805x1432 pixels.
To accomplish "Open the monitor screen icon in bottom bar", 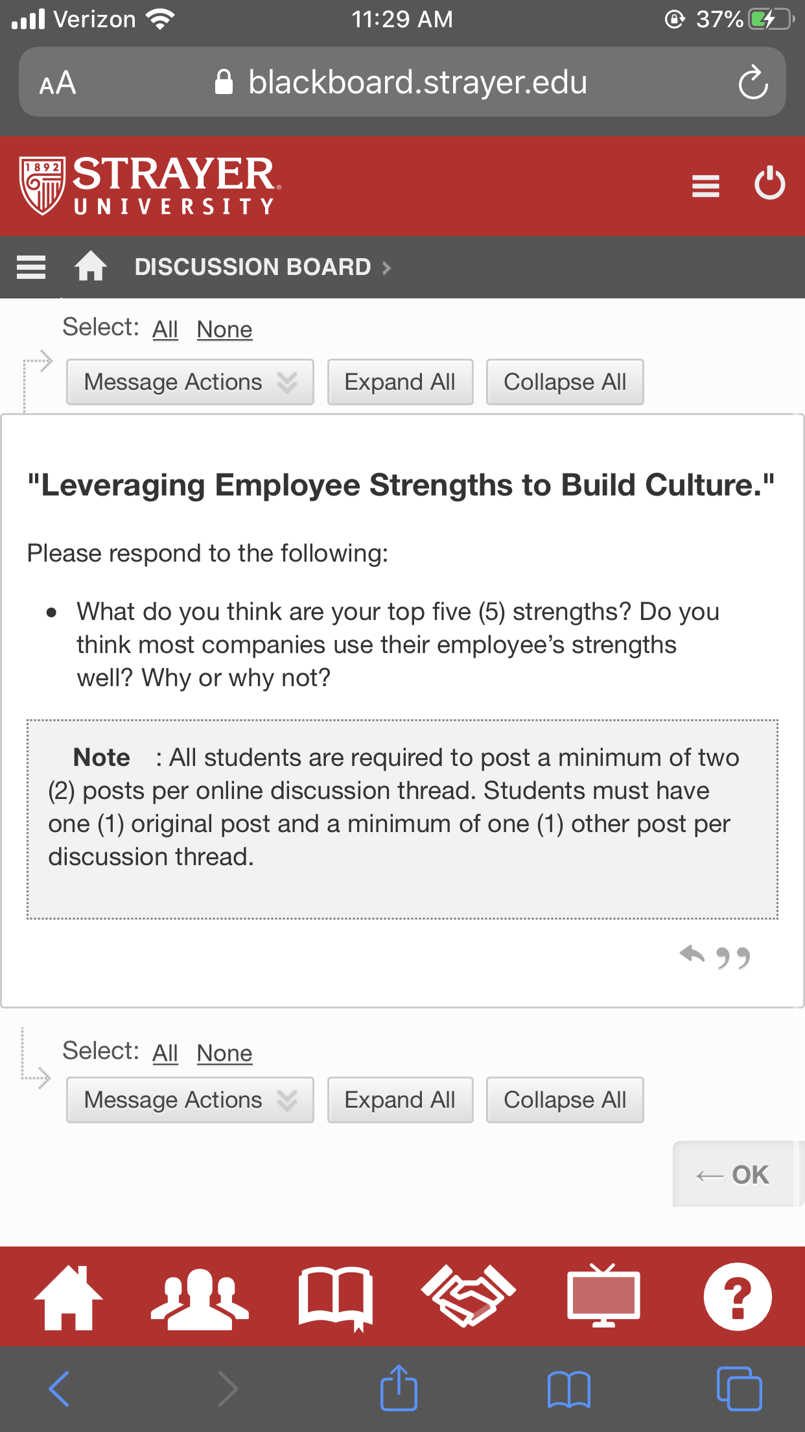I will tap(603, 1296).
